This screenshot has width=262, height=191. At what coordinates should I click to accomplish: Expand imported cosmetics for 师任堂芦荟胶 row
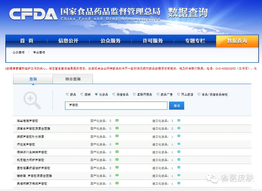pyautogui.click(x=179, y=144)
